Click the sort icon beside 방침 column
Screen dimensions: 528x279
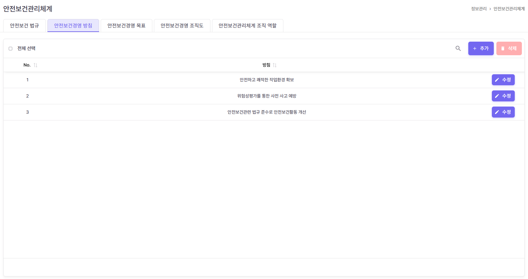point(275,65)
